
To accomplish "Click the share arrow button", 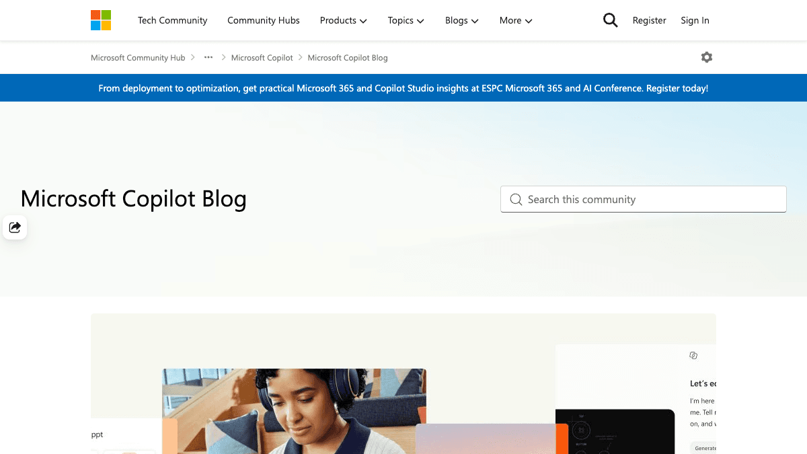I will pyautogui.click(x=15, y=227).
